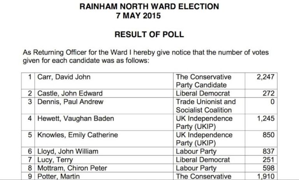Click the Returning Officer notice paragraph
Image resolution: width=299 pixels, height=180 pixels.
pyautogui.click(x=146, y=57)
